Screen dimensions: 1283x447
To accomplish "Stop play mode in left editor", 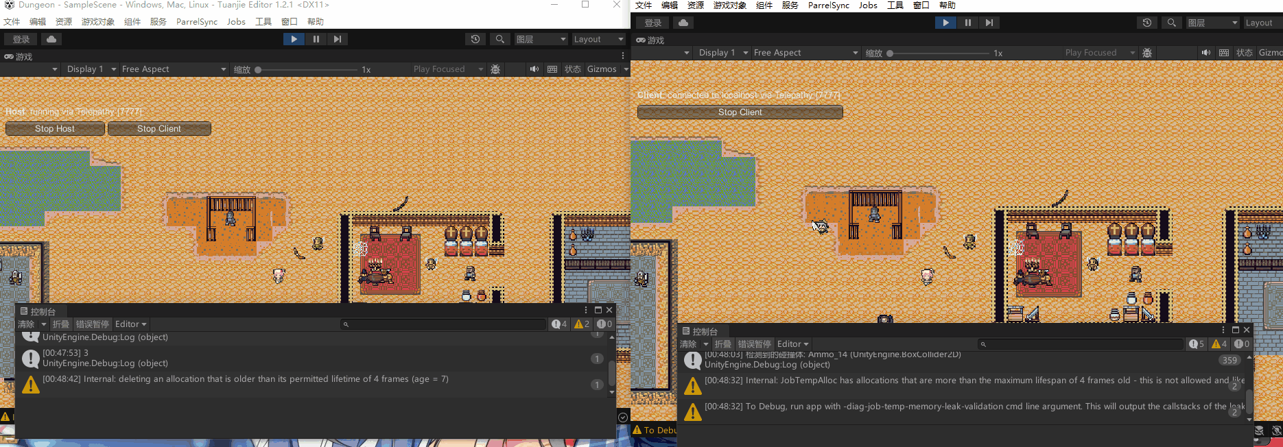I will coord(294,39).
